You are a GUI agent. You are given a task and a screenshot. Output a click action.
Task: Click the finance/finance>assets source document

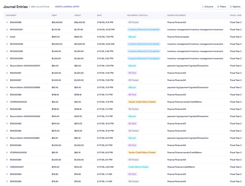click(178, 37)
